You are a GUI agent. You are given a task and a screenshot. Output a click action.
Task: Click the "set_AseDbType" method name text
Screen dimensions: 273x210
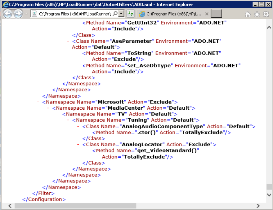click(149, 66)
